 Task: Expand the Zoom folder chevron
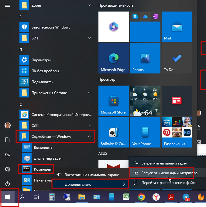coord(89,5)
